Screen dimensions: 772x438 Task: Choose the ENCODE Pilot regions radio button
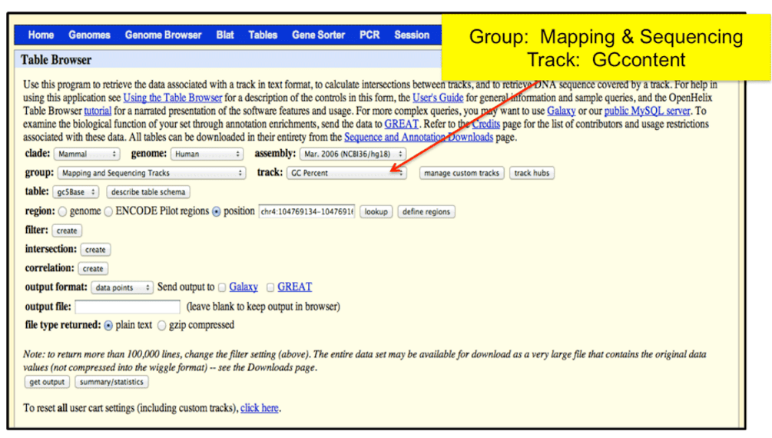pos(108,212)
